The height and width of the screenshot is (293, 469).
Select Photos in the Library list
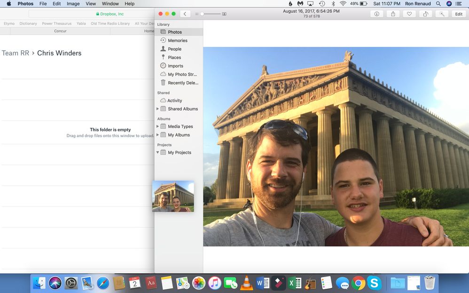tap(174, 32)
